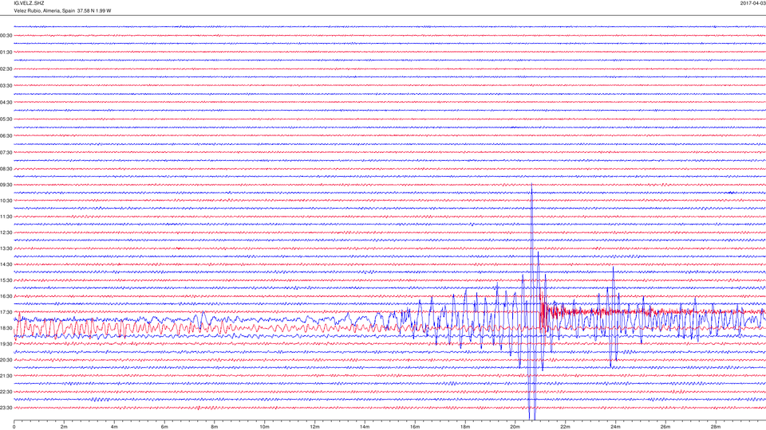766x430 pixels.
Task: Select the 6m axis tick label
Action: (164, 427)
